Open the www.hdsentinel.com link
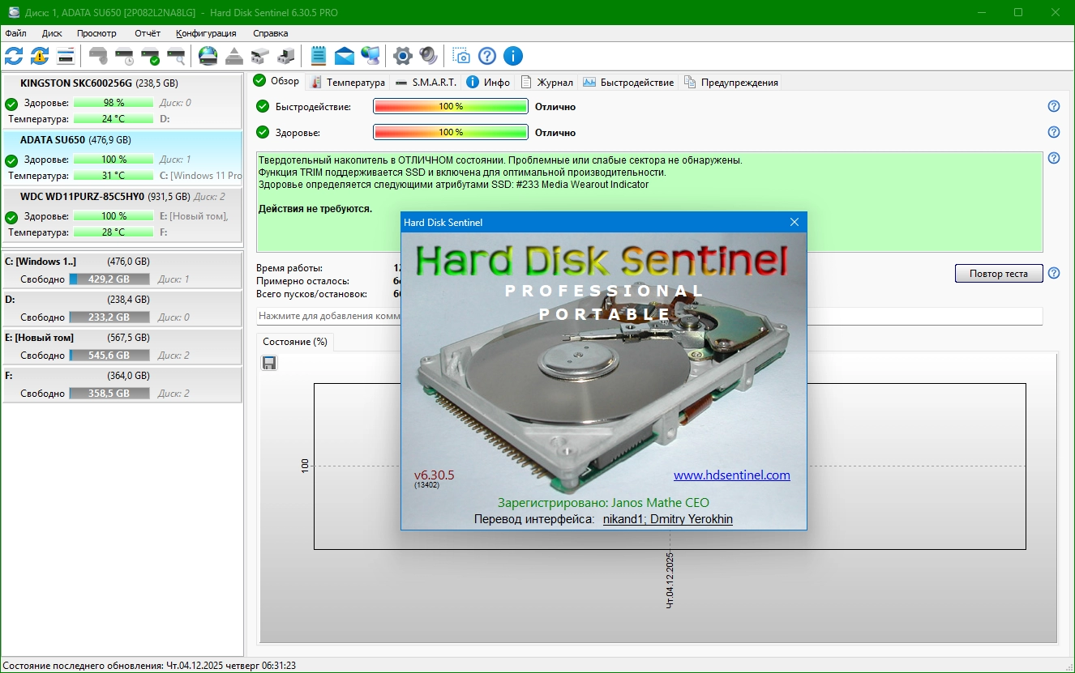Screen dimensions: 1075x673 pos(731,475)
